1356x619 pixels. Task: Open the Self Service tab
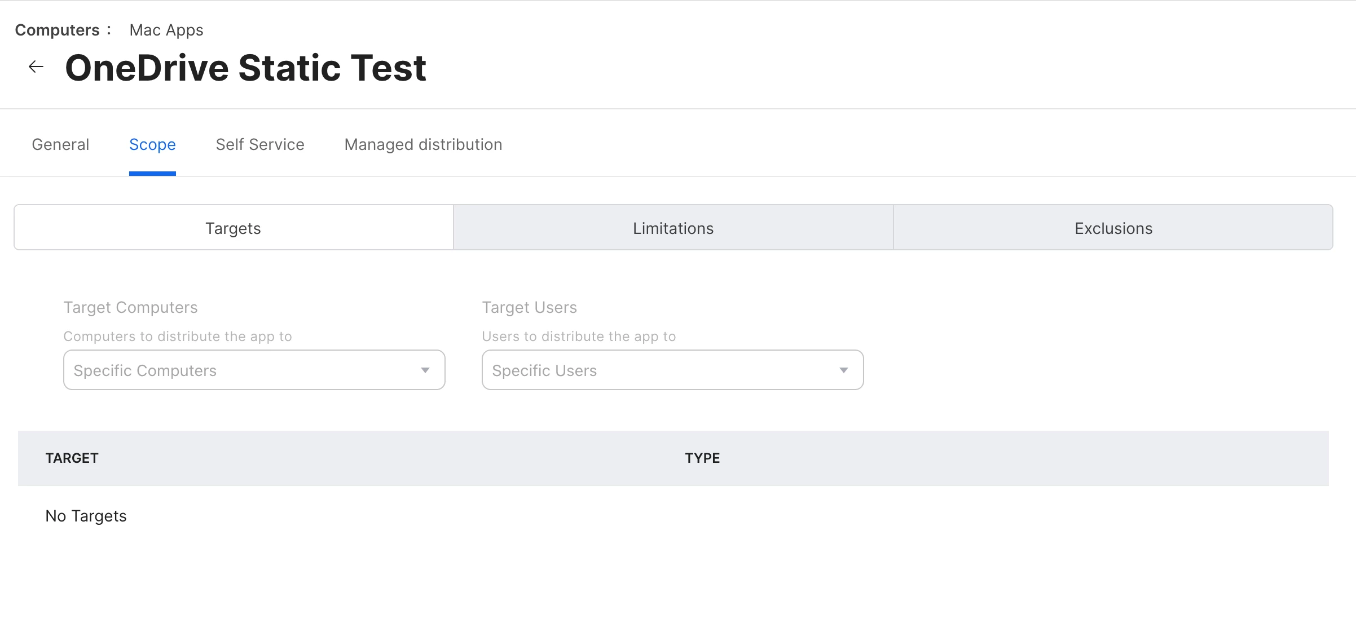(x=260, y=144)
